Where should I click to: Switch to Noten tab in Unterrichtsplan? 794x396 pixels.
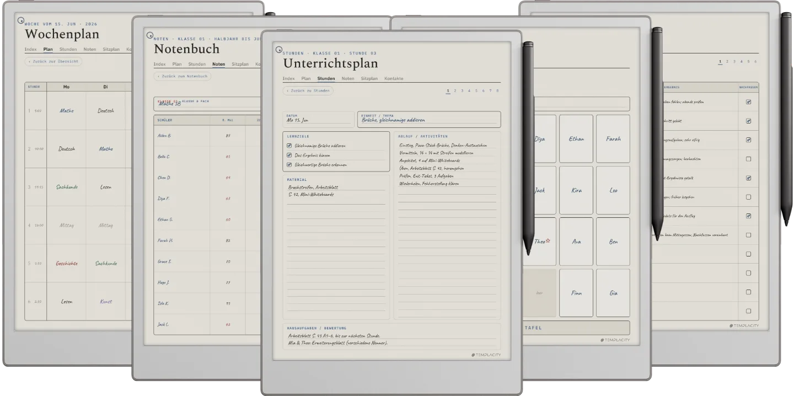(348, 78)
